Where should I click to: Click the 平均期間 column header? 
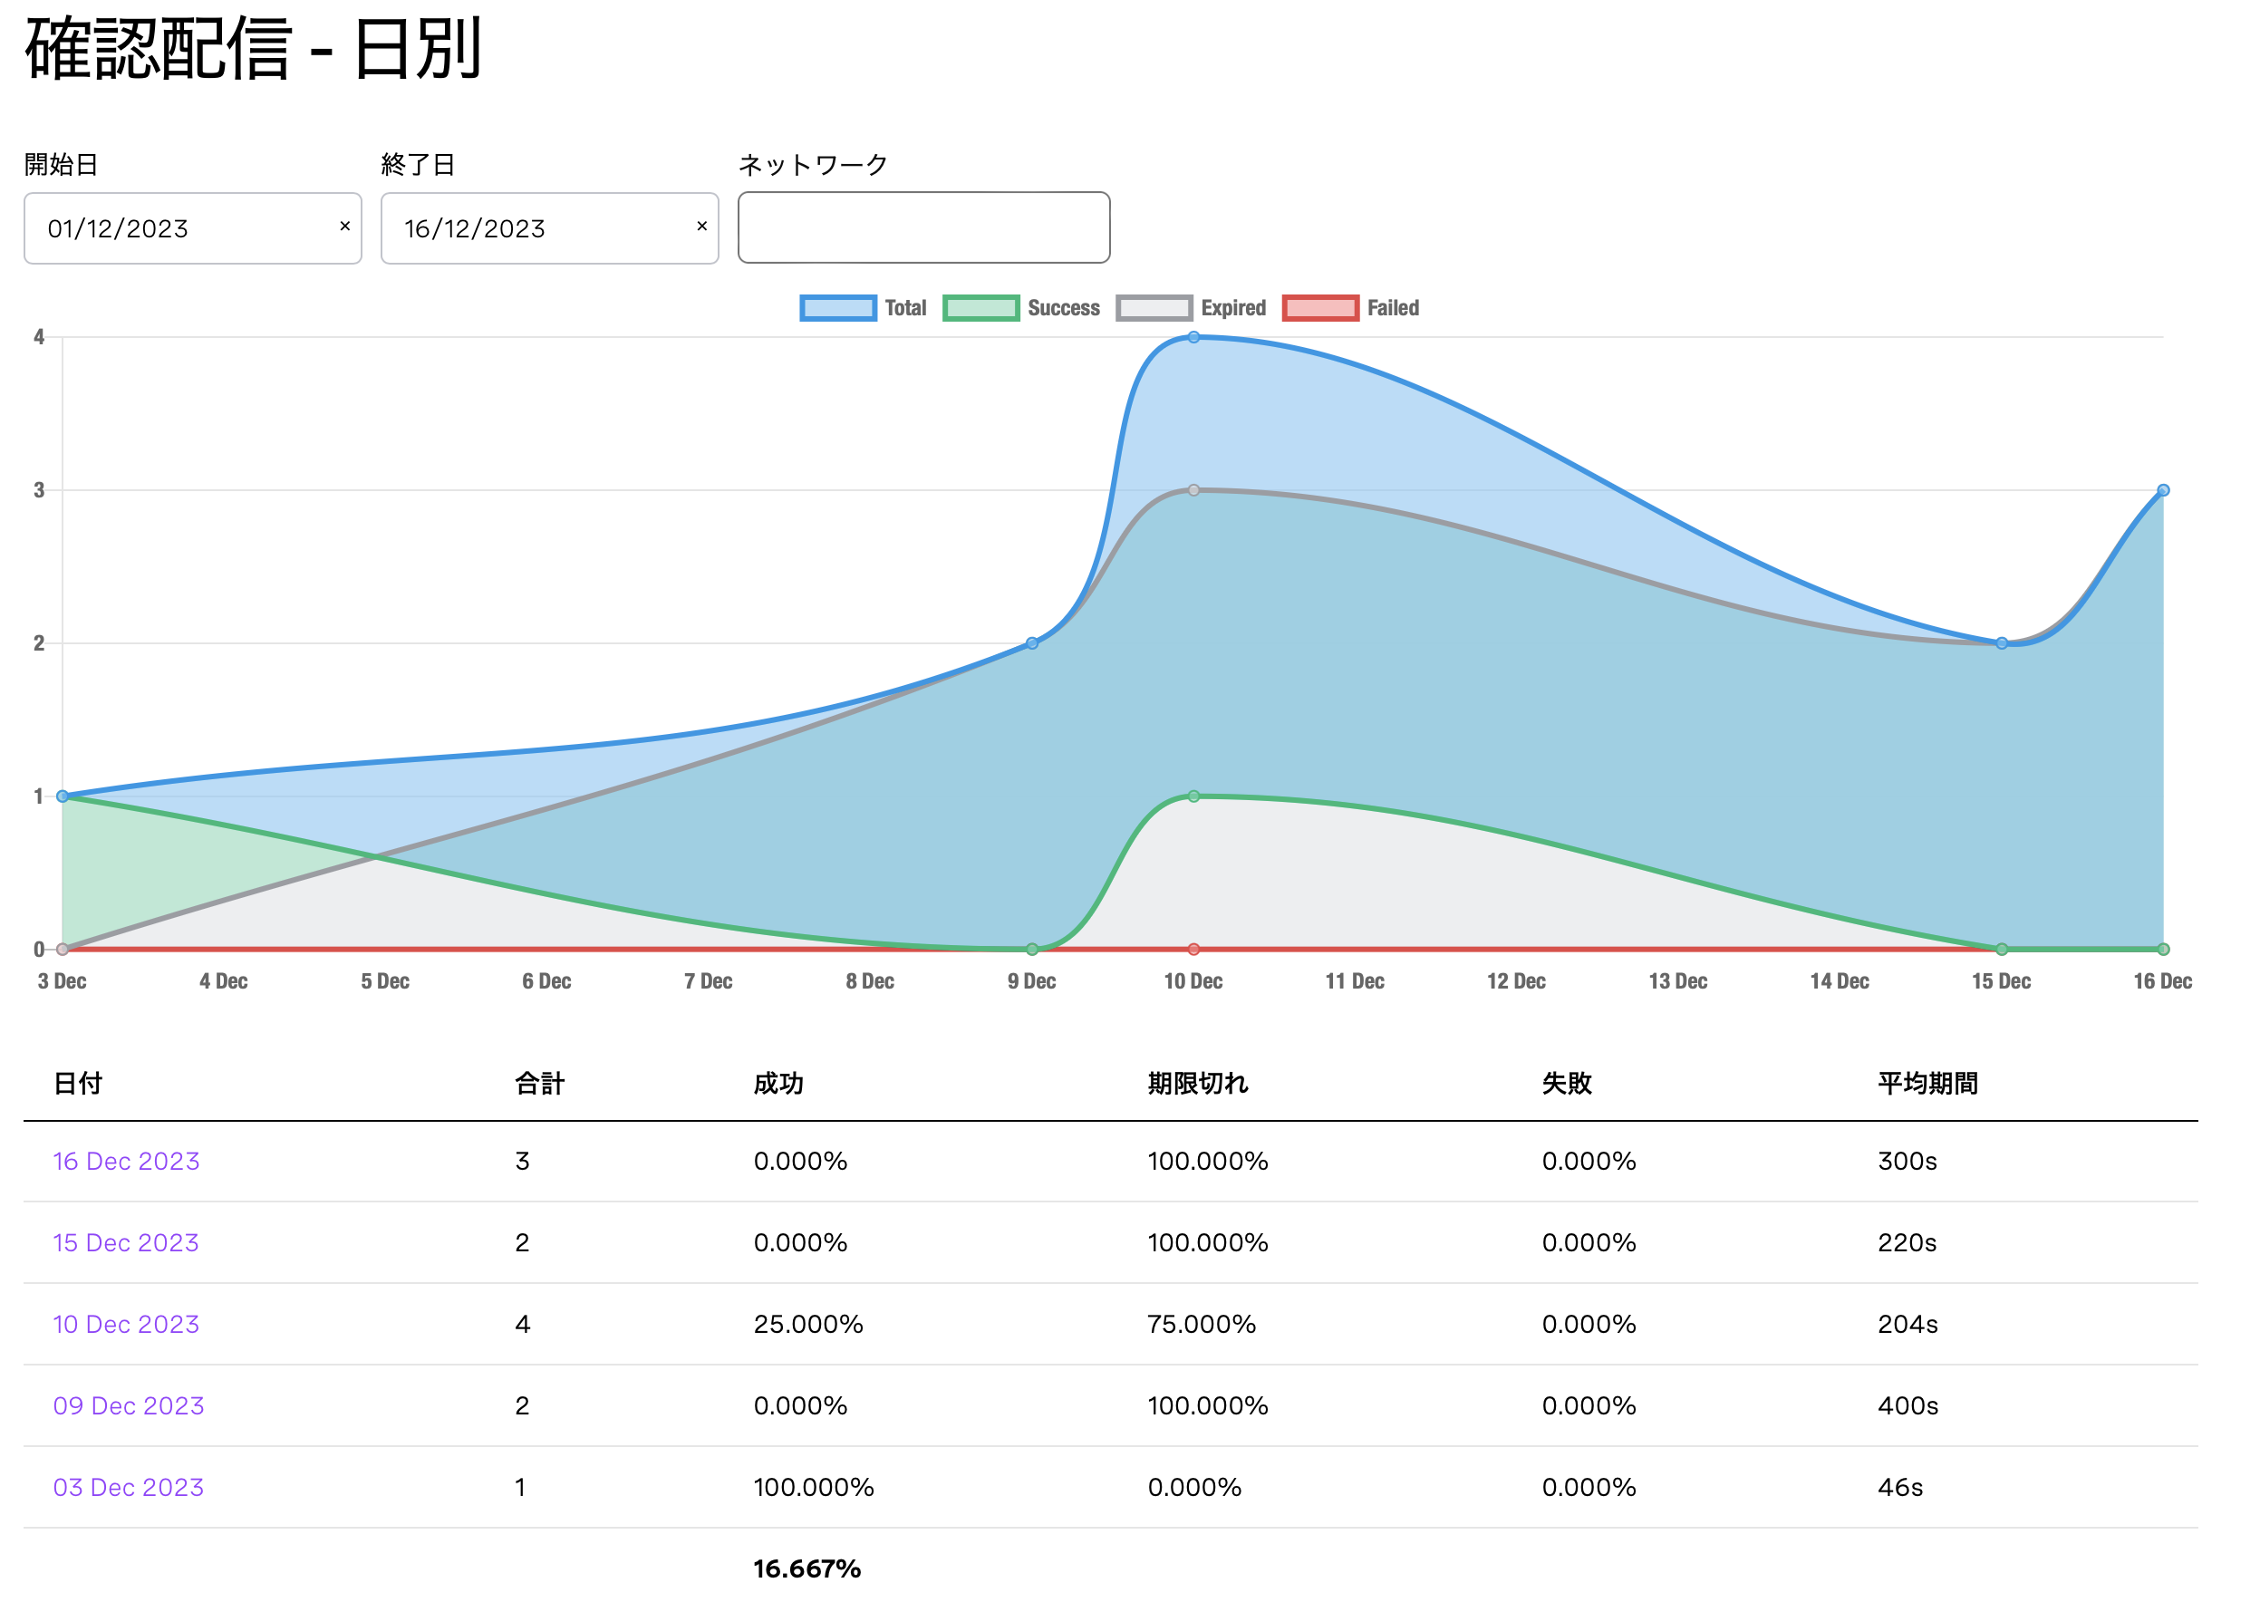(x=1927, y=1083)
